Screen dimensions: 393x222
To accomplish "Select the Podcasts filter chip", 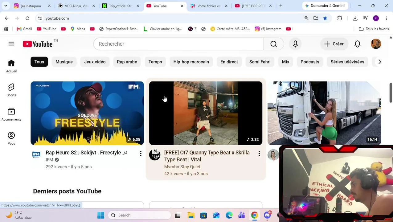I will point(310,62).
